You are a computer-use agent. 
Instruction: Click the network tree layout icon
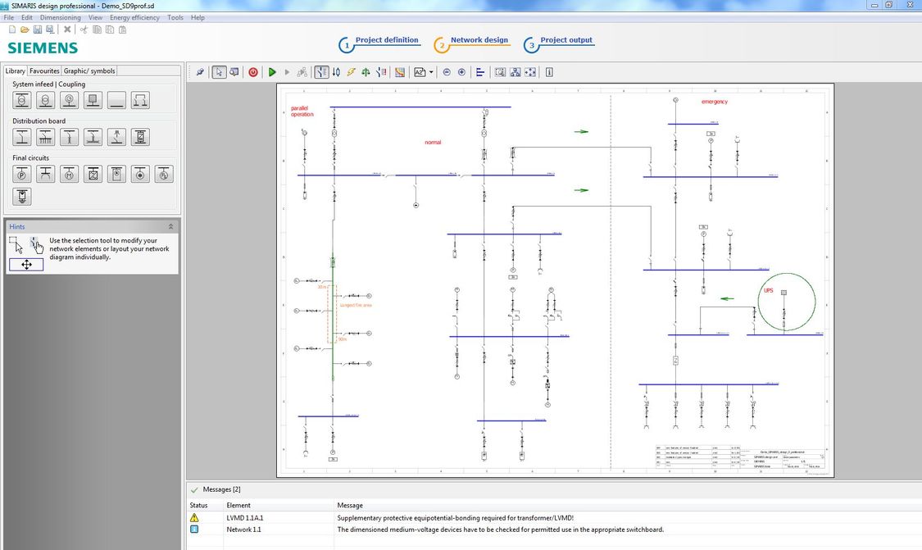click(x=516, y=72)
